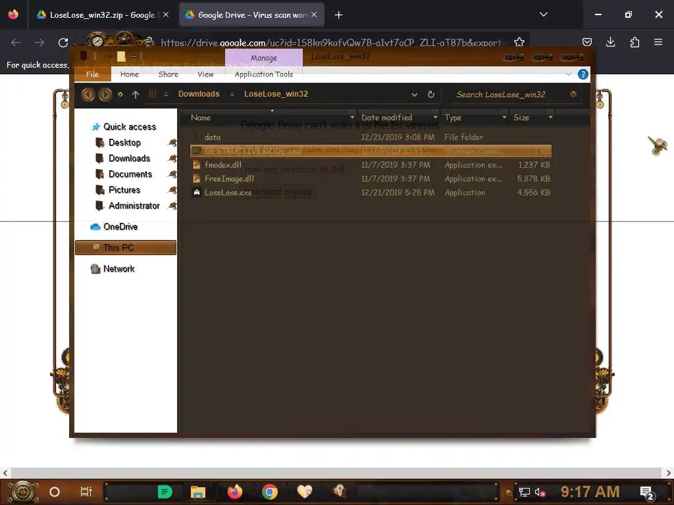
Task: Select Quick access in navigation pane
Action: (x=130, y=127)
